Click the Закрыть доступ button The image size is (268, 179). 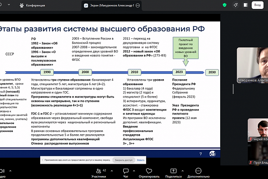coord(124,160)
